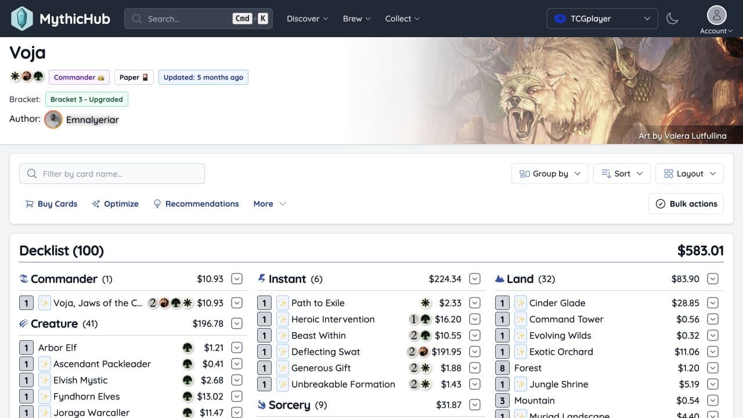Expand the Instant section options chevron
This screenshot has height=418, width=743.
click(x=475, y=279)
